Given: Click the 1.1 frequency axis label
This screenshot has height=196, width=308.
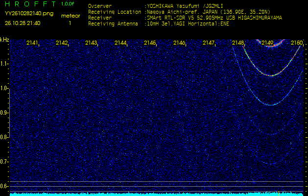Looking at the screenshot, I should point(4,64).
